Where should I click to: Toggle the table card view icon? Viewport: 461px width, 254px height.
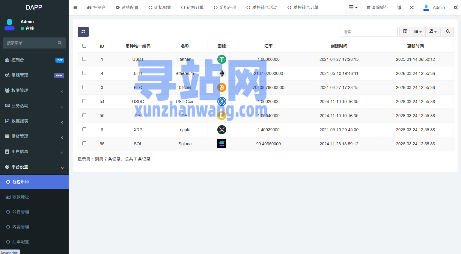click(405, 32)
